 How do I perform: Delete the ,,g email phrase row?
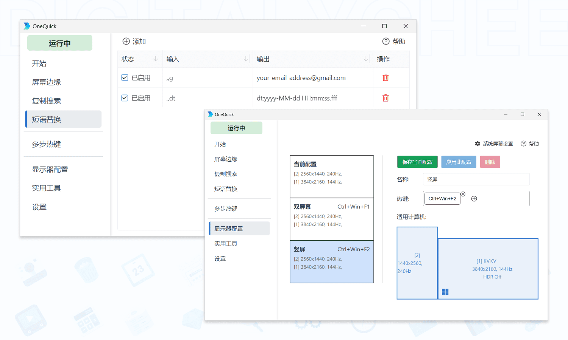[385, 77]
